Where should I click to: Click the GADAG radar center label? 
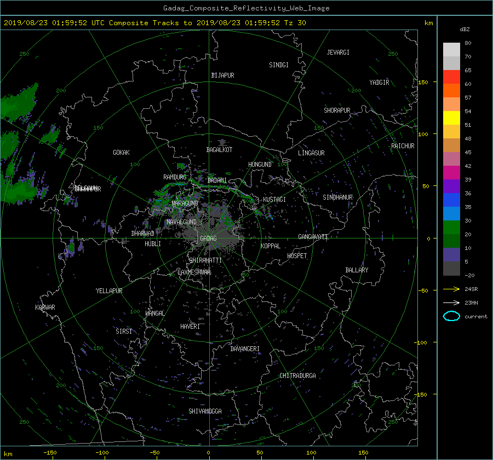(208, 238)
